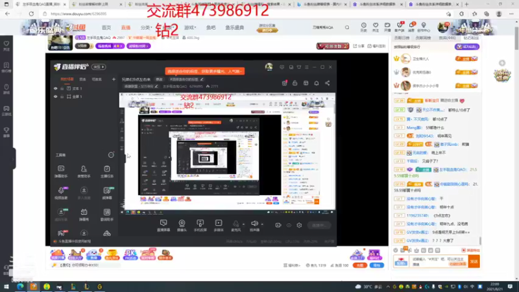Go to 首页 in Douyu navigation
519x292 pixels.
tap(106, 27)
